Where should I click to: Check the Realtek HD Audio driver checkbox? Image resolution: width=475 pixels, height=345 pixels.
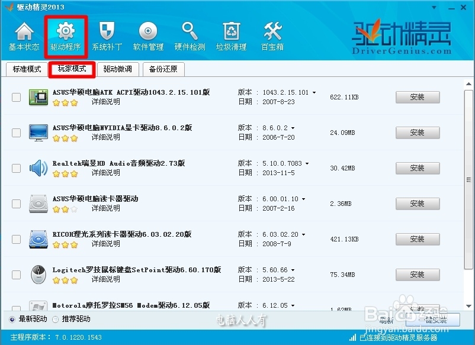click(x=16, y=168)
